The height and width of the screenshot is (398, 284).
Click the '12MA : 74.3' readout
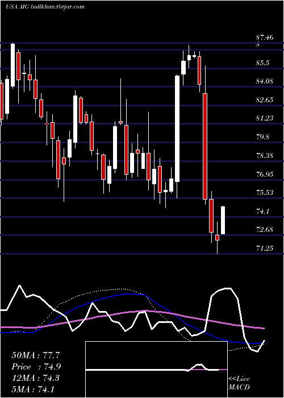coord(35,378)
